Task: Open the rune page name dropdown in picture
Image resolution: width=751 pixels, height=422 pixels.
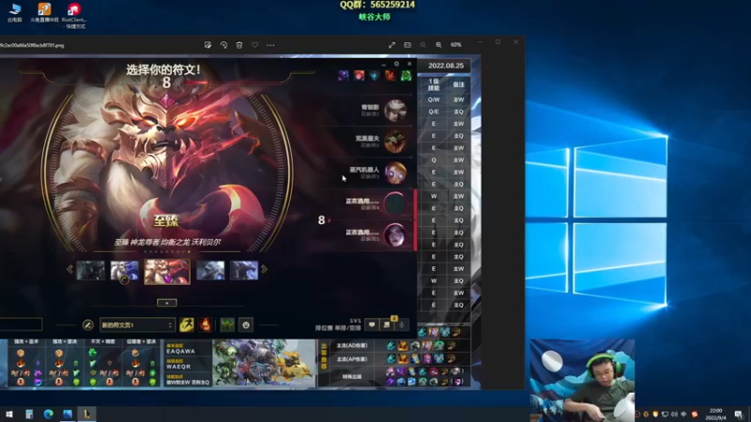Action: click(137, 324)
